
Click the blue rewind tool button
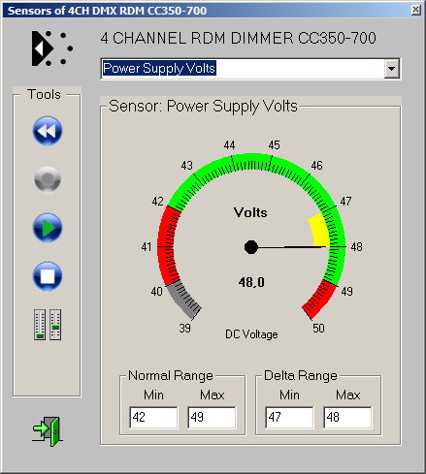48,131
